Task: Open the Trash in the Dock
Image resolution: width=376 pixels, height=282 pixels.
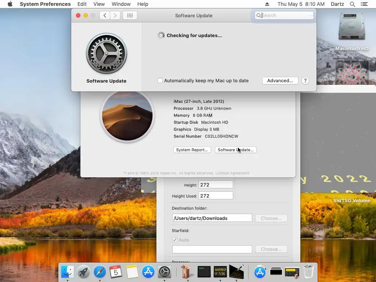Action: 308,272
